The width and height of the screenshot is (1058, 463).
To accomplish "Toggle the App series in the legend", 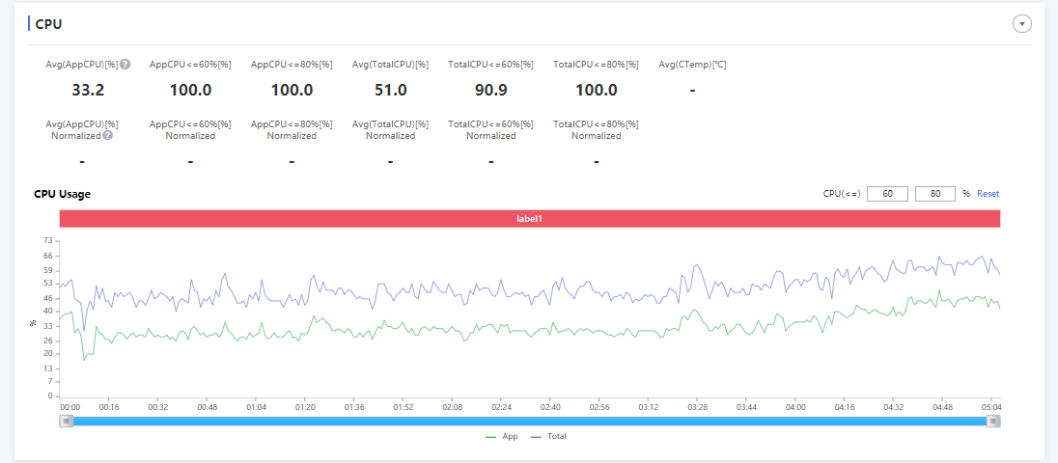I will pyautogui.click(x=502, y=437).
